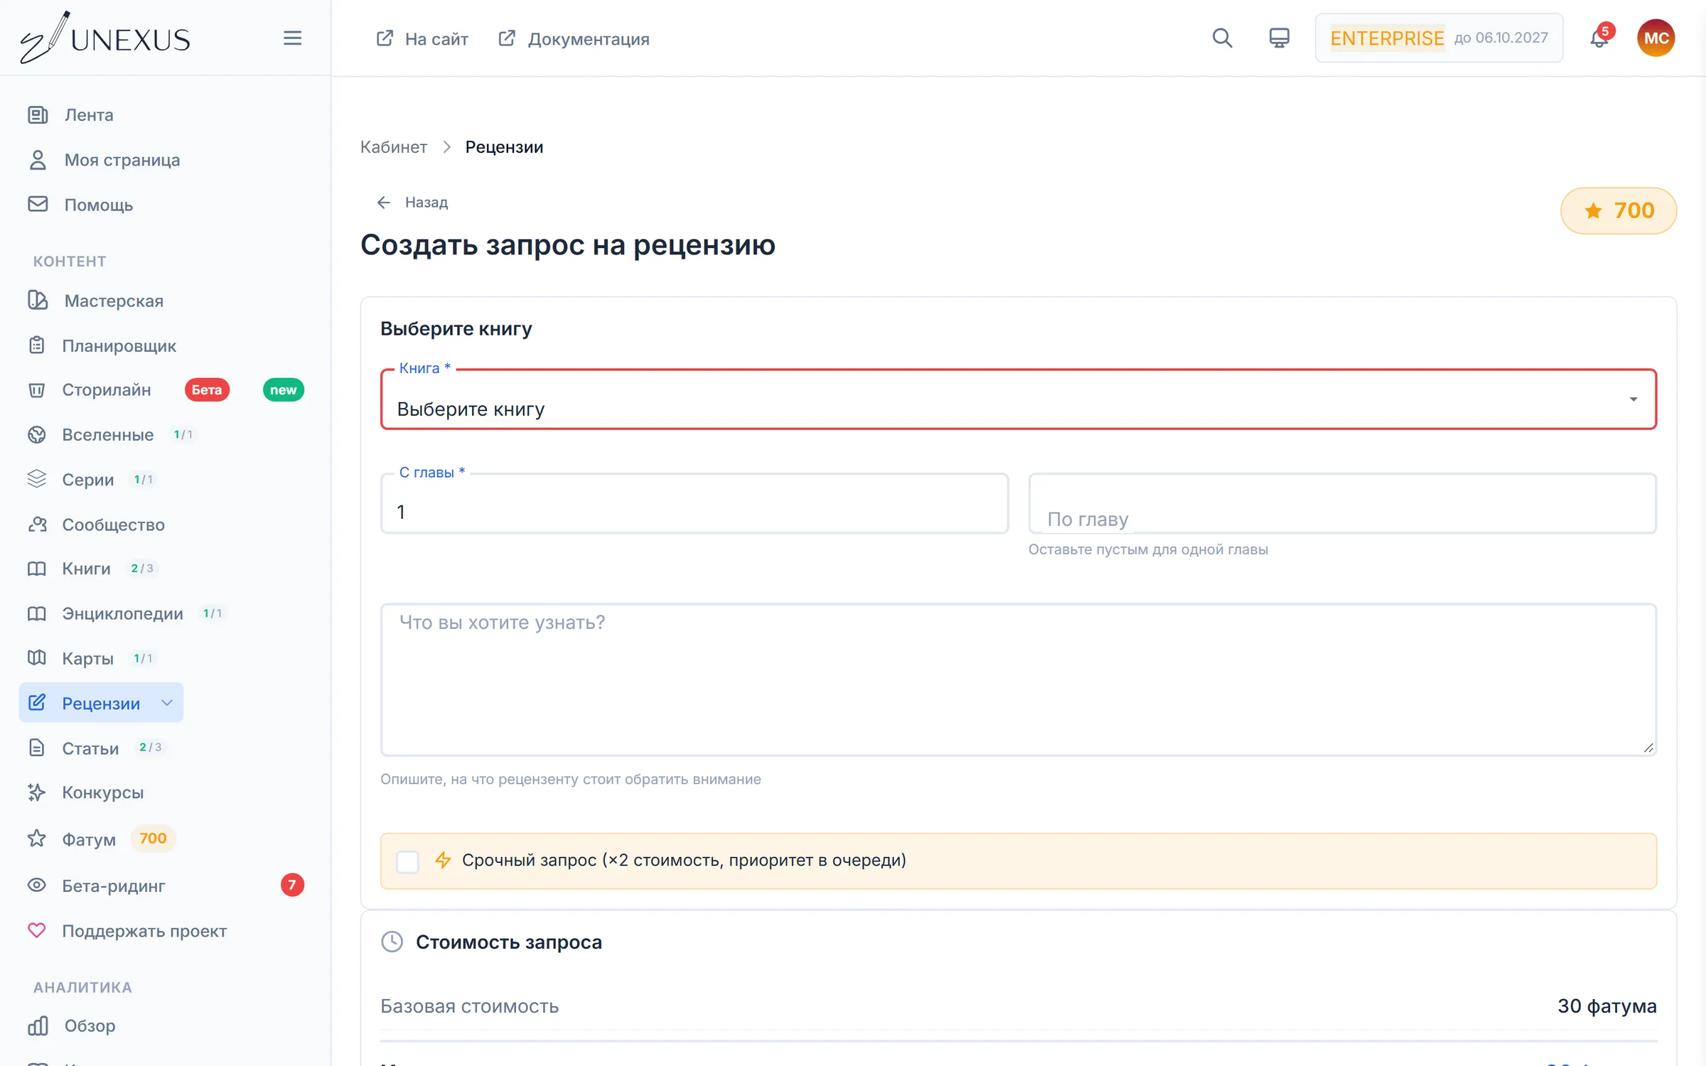Click the Планировщик clipboard icon
This screenshot has height=1066, width=1706.
37,345
